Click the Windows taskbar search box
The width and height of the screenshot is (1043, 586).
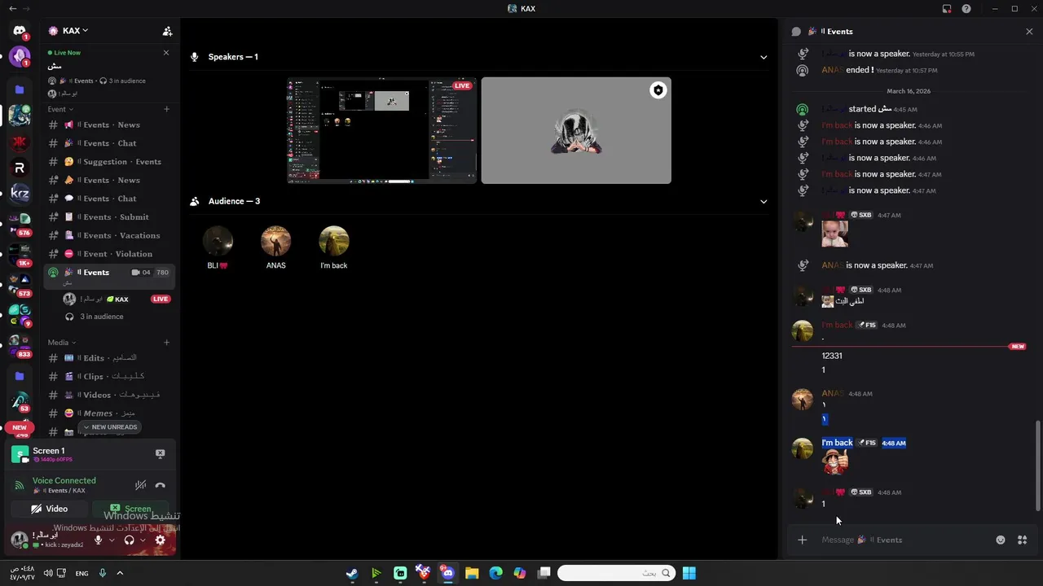616,573
